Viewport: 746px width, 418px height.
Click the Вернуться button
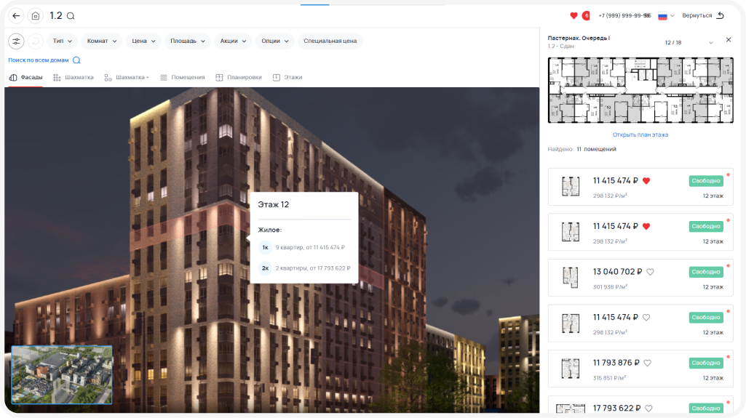pos(703,16)
